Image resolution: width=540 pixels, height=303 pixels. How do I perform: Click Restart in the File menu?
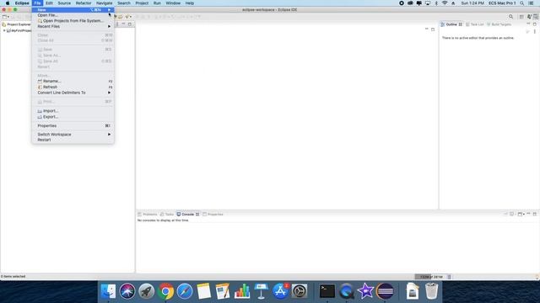(73, 140)
